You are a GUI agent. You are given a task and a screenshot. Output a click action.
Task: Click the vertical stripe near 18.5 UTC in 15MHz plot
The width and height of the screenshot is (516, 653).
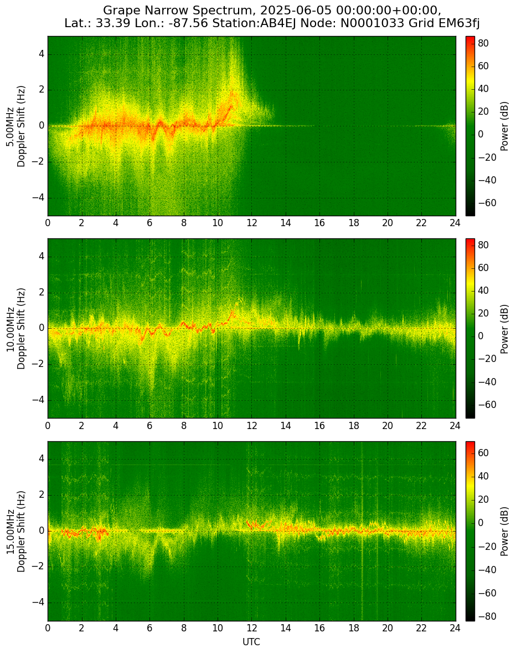point(362,531)
